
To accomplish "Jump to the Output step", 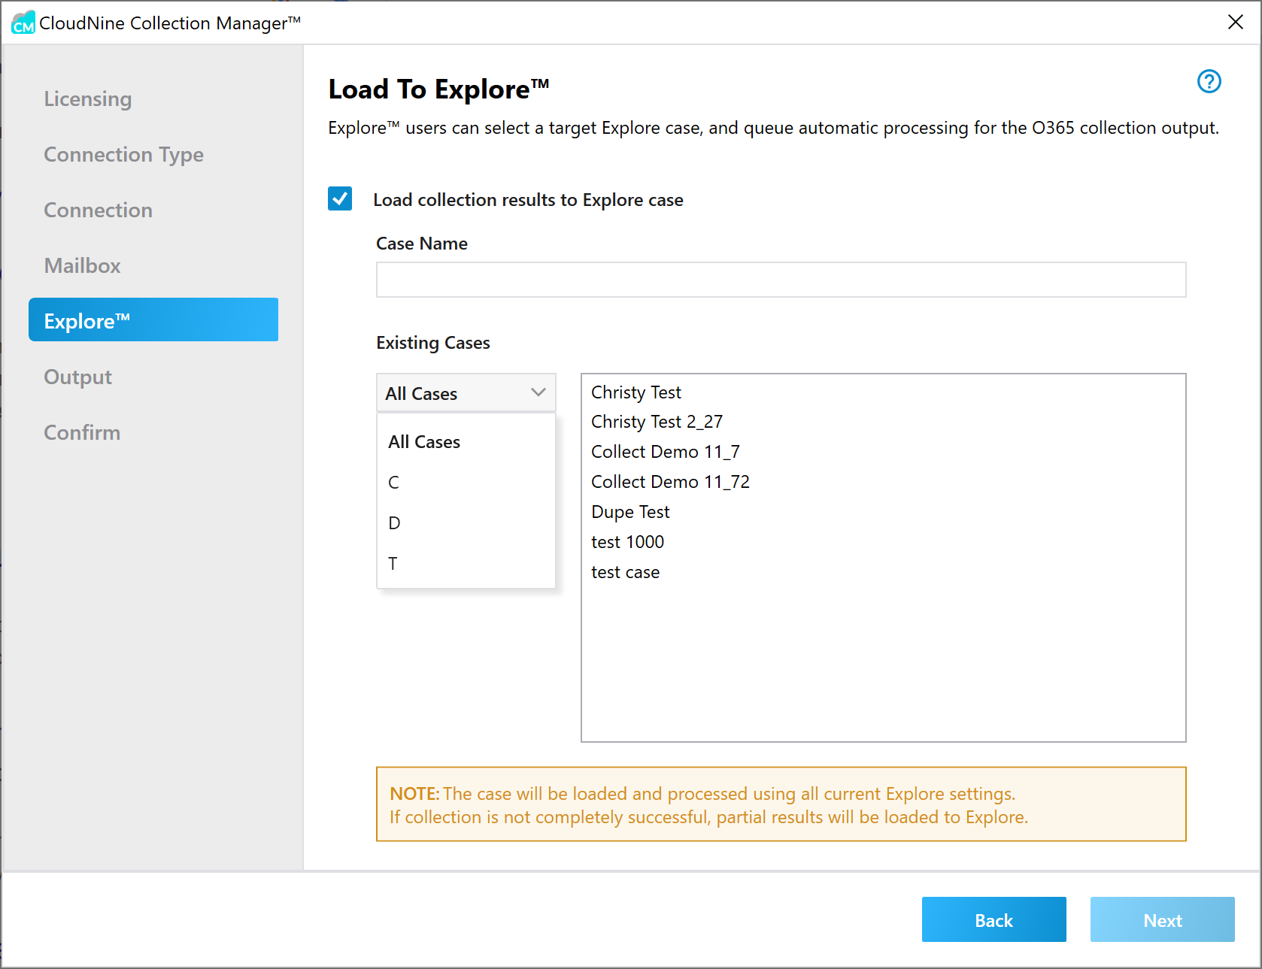I will click(77, 377).
